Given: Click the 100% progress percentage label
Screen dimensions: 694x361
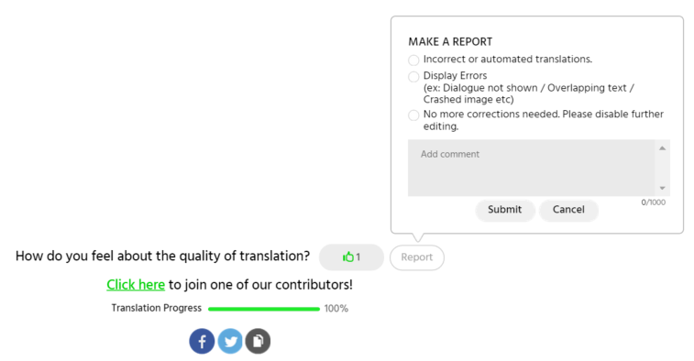Looking at the screenshot, I should click(x=336, y=309).
